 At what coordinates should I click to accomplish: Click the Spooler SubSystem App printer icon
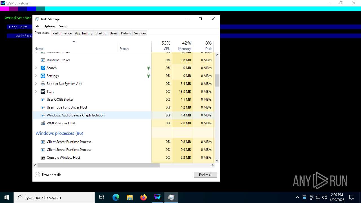[x=43, y=84]
